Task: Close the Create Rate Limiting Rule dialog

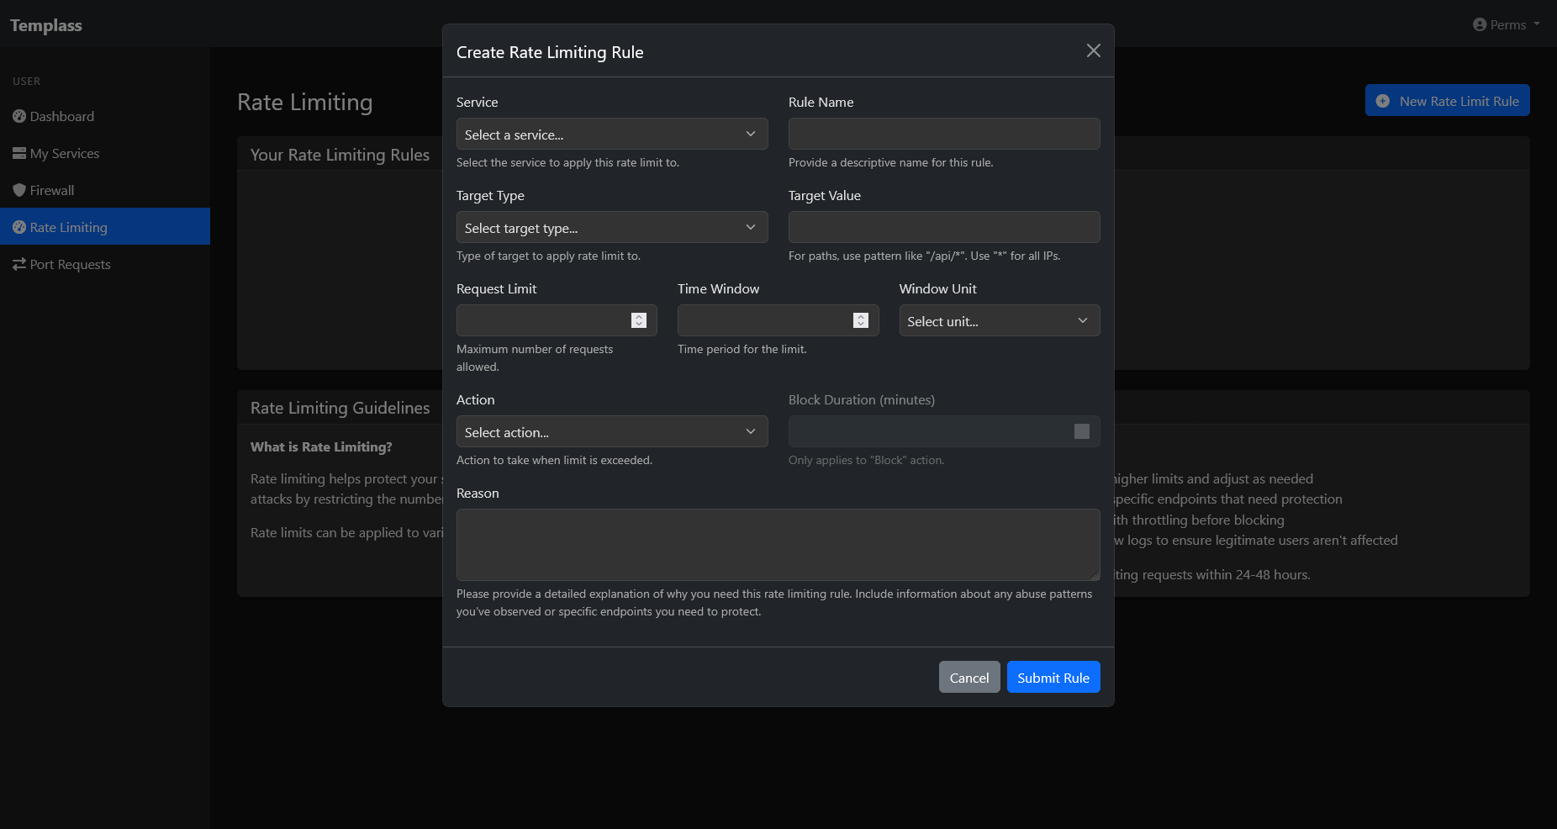Action: pos(1093,51)
